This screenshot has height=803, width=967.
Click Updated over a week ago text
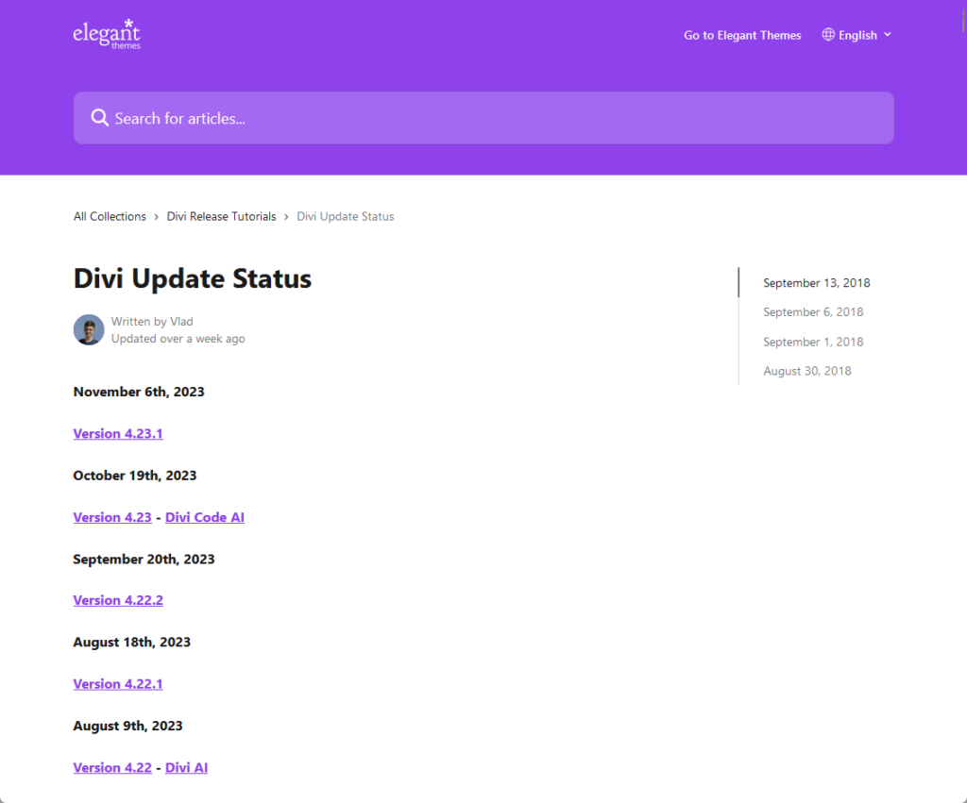click(x=178, y=339)
